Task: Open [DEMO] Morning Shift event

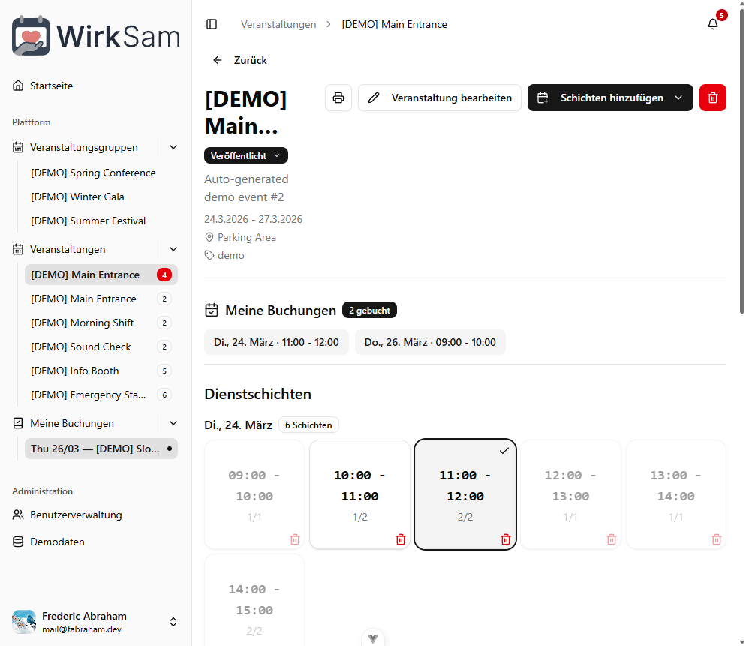Action: pos(101,323)
